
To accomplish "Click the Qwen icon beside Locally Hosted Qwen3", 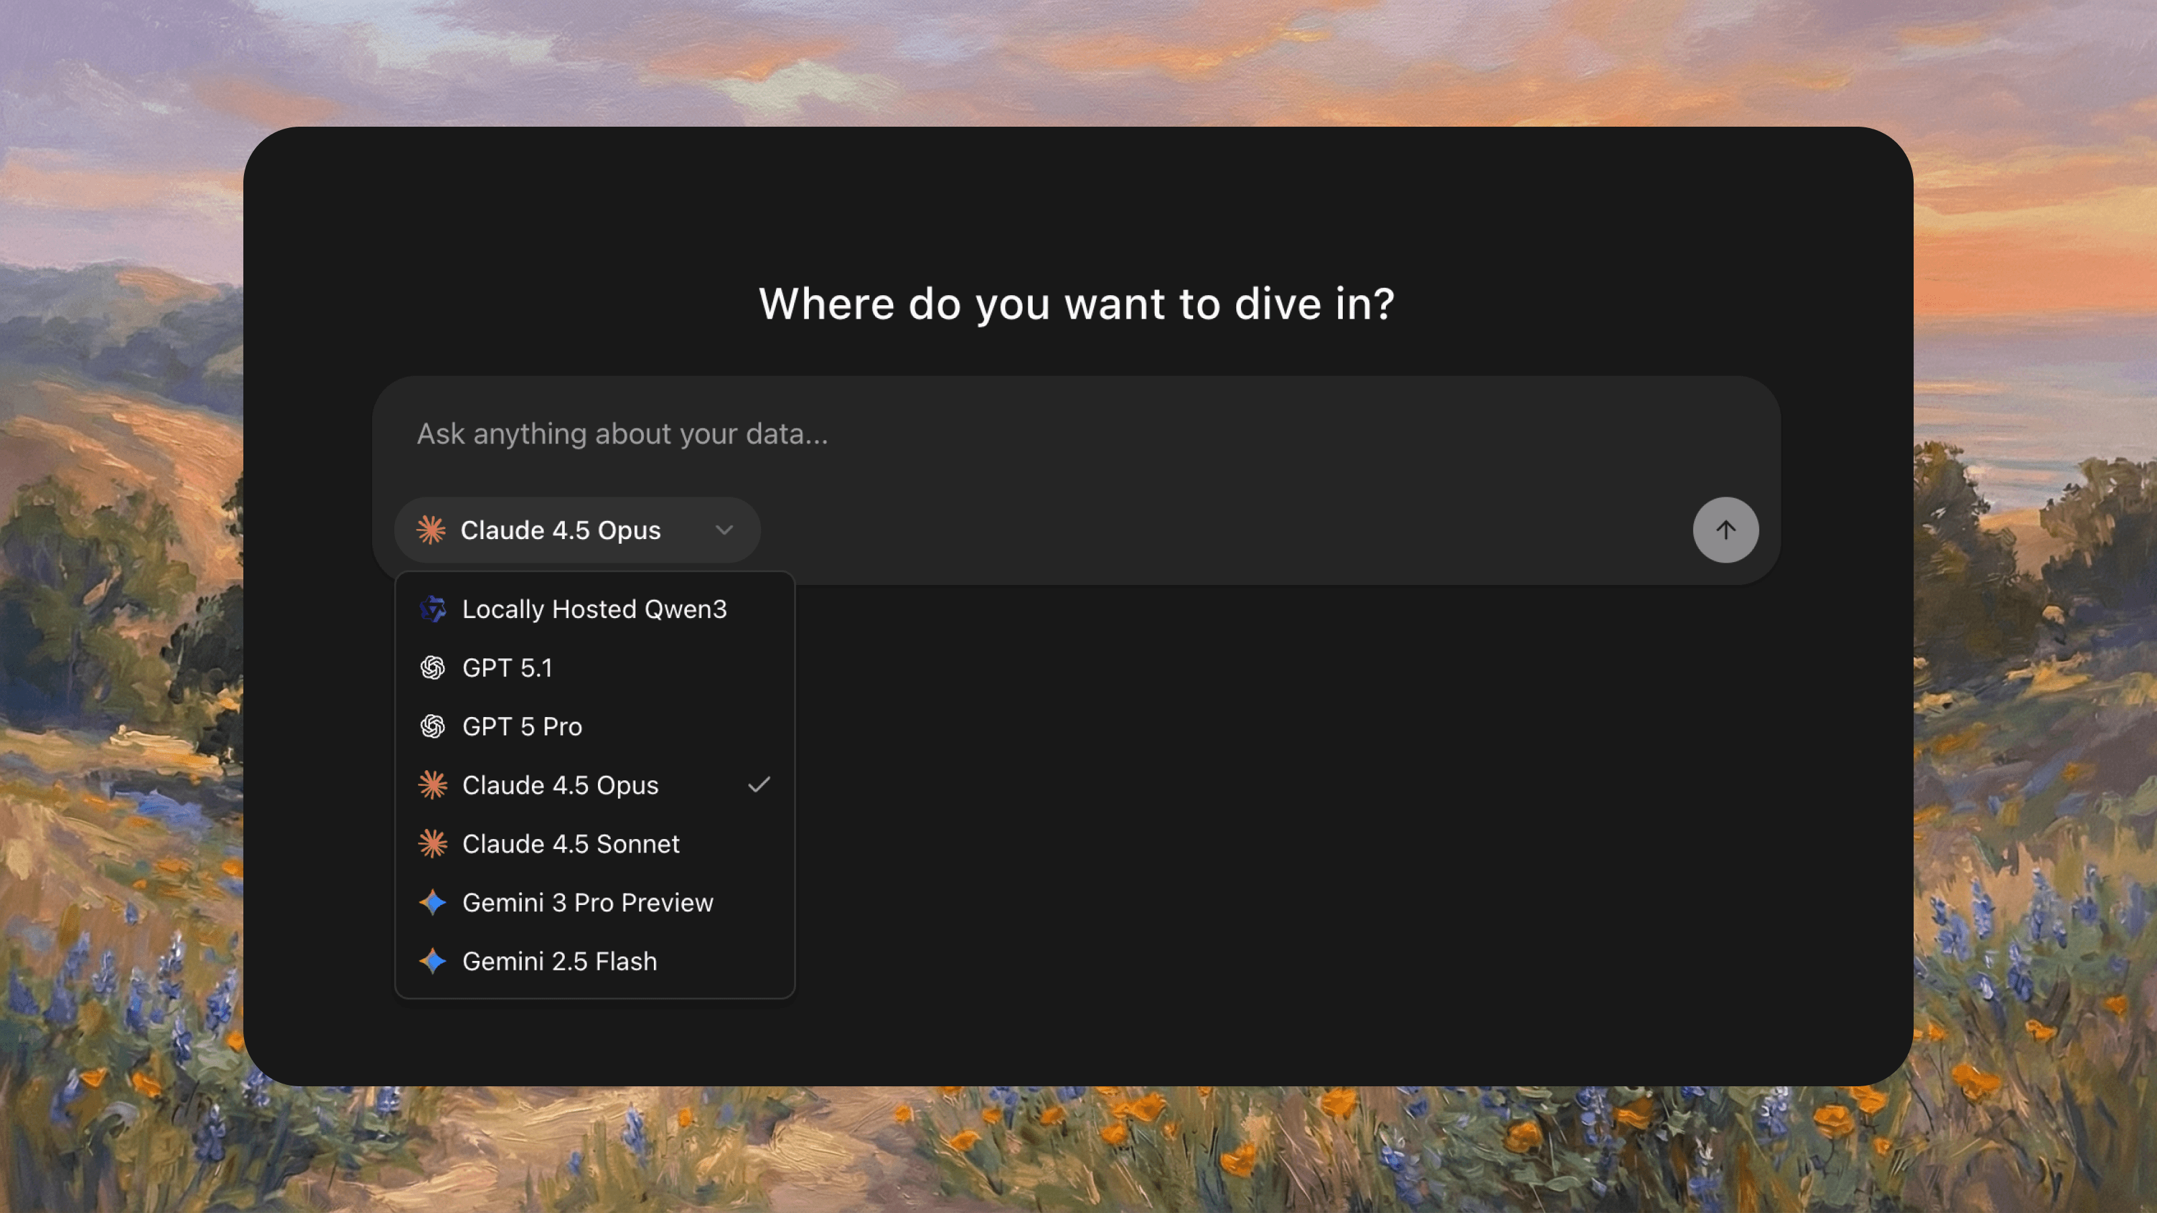I will [x=432, y=609].
